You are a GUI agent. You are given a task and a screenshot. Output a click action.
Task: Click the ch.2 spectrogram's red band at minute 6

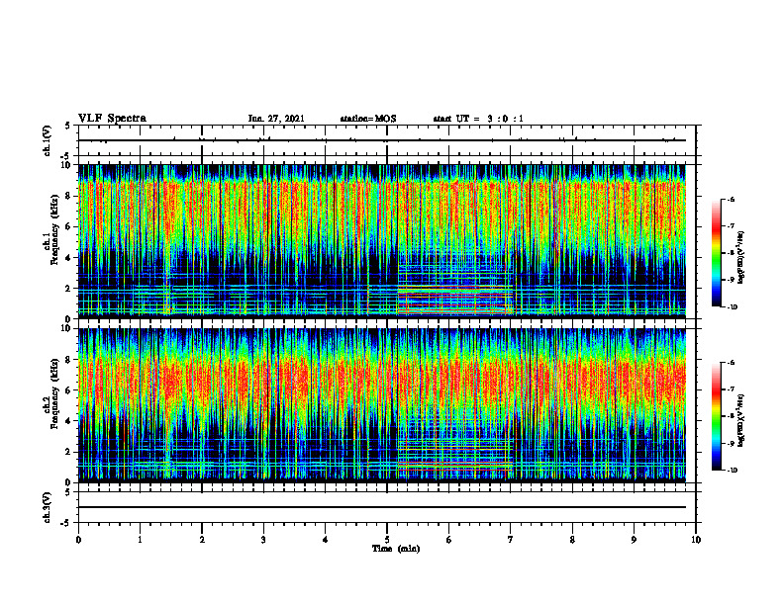coord(455,467)
